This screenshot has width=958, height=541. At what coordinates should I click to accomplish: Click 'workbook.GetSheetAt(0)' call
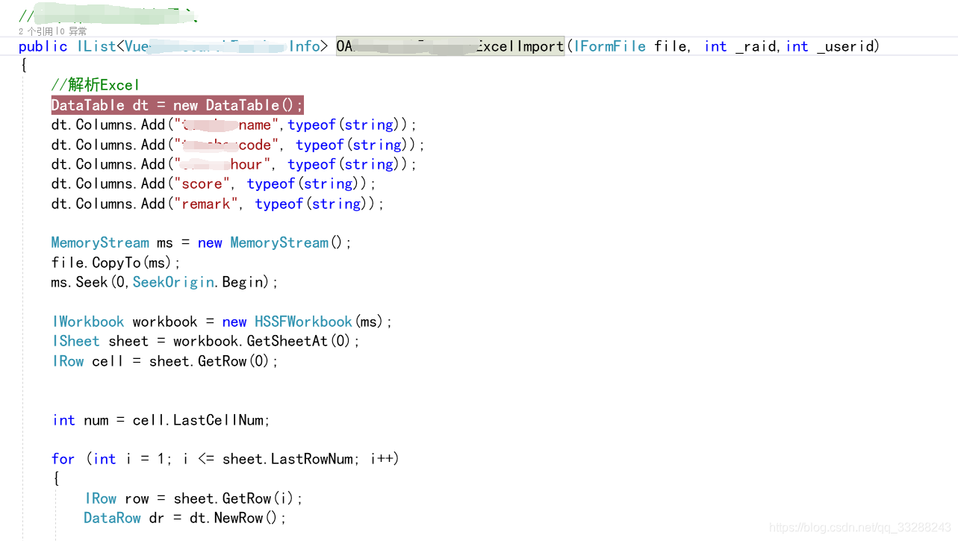263,341
